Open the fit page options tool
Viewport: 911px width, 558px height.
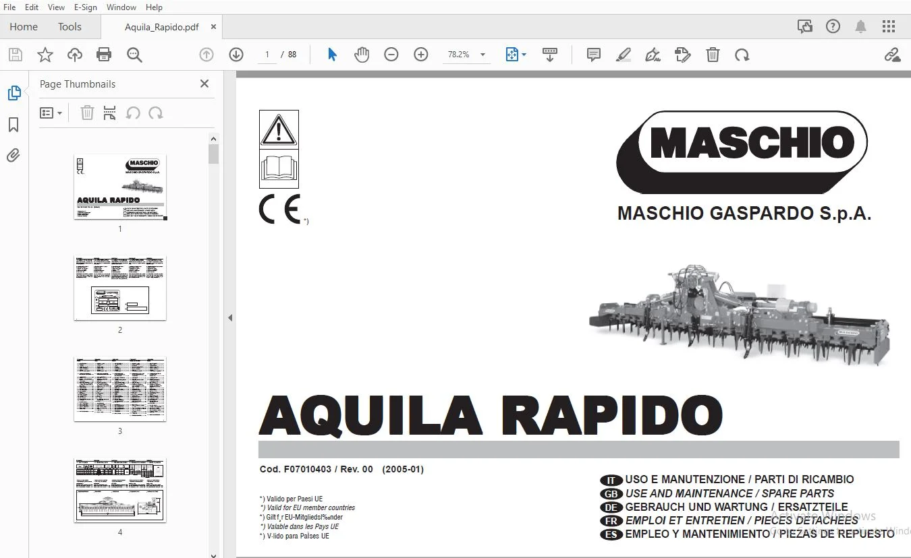(x=516, y=55)
